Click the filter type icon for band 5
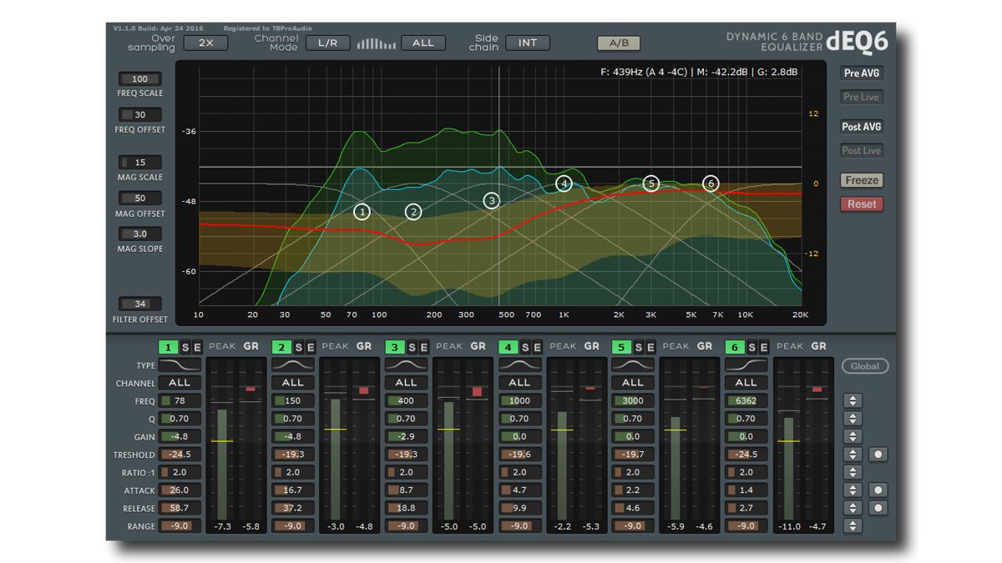 [632, 364]
